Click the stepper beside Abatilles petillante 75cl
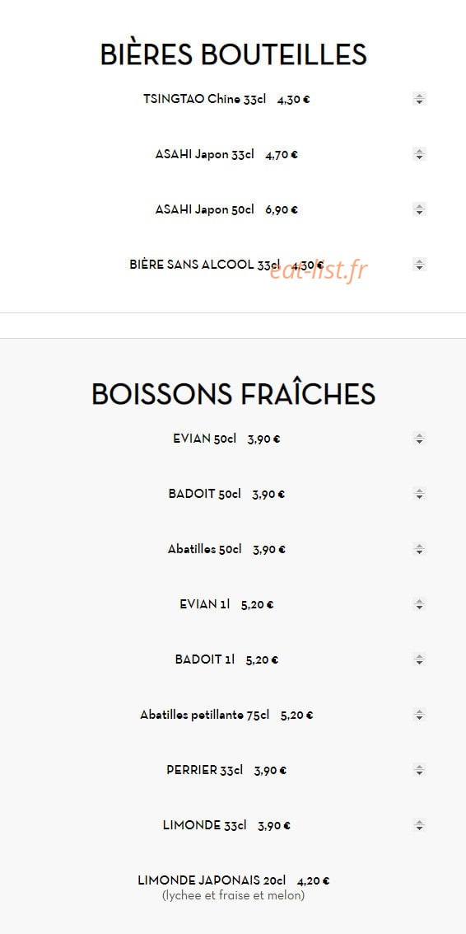 click(x=420, y=715)
